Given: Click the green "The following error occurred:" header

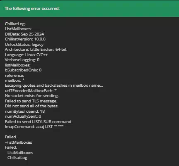Looking at the screenshot, I should (x=89, y=9).
